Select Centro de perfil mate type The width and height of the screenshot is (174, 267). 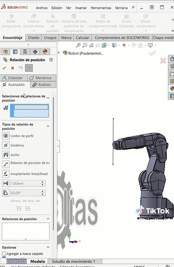click(18, 136)
